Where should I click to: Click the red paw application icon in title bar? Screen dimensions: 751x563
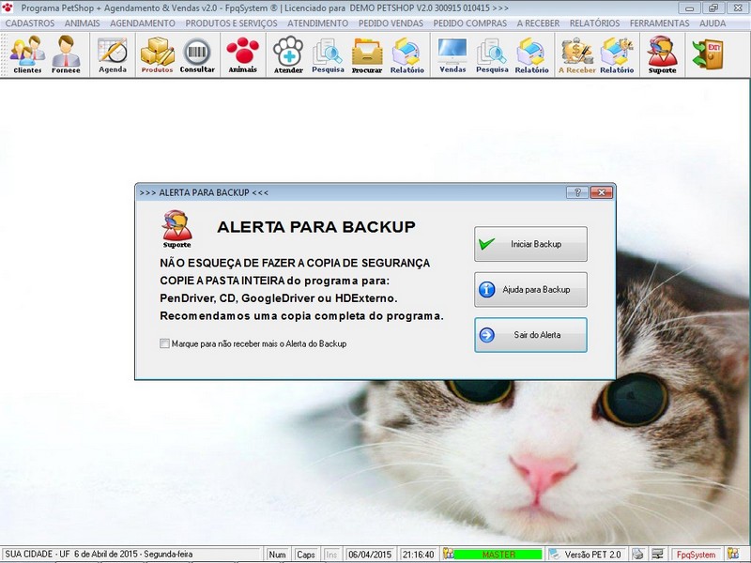tap(8, 8)
